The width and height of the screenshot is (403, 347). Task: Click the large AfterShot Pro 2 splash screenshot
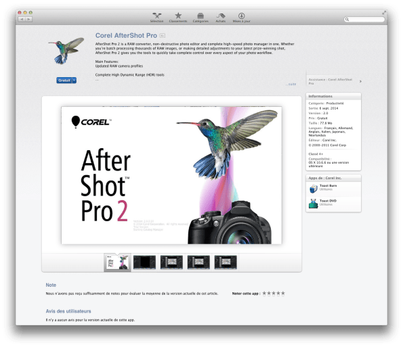171,175
